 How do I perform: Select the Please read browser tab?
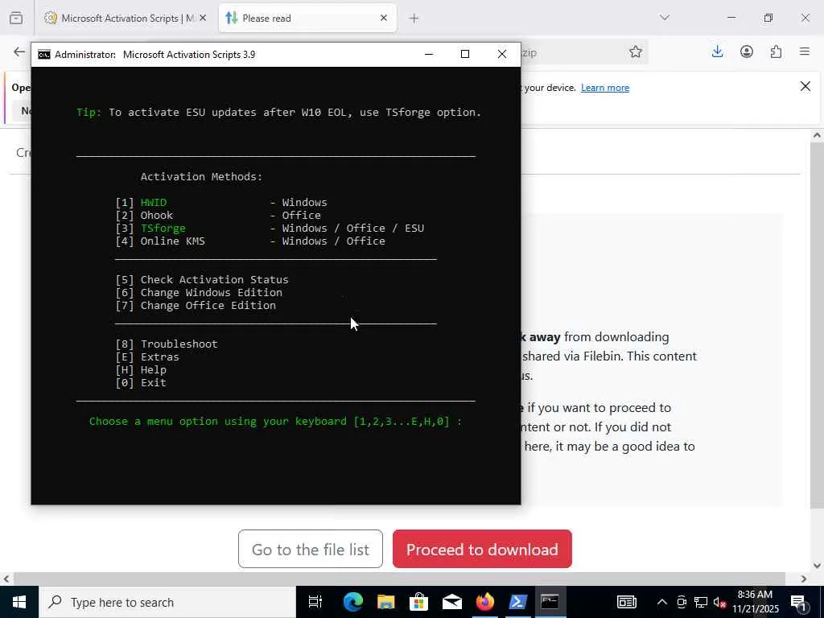[x=307, y=18]
